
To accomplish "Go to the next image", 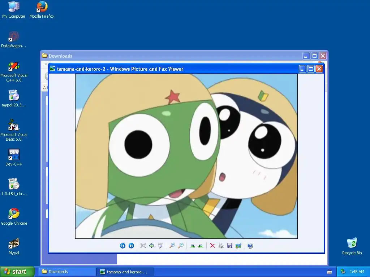I will (x=131, y=246).
